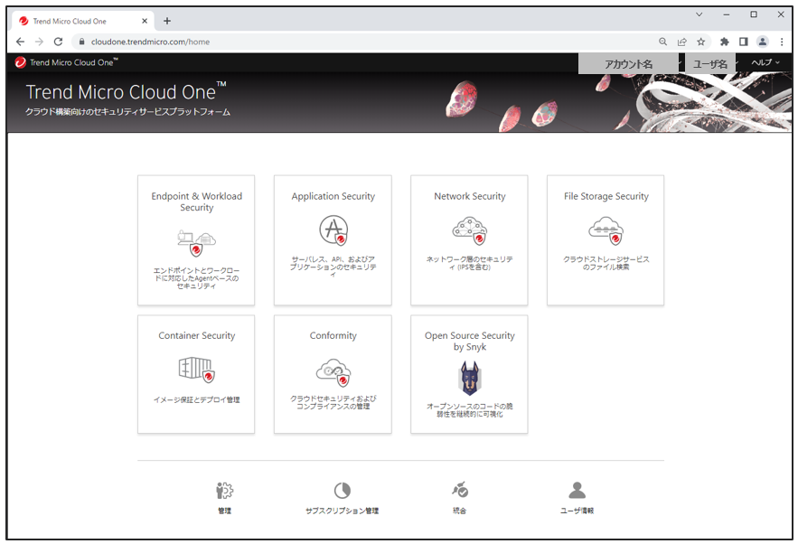Open the File Storage Security icon
798x544 pixels.
(606, 231)
